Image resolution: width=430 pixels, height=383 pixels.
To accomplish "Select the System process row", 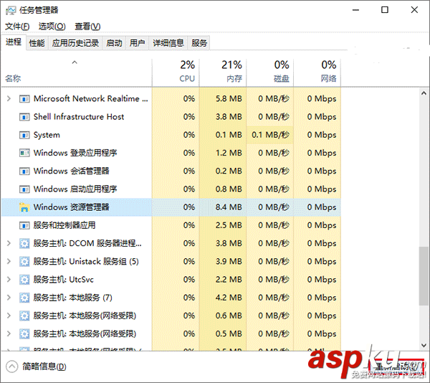I will 171,135.
